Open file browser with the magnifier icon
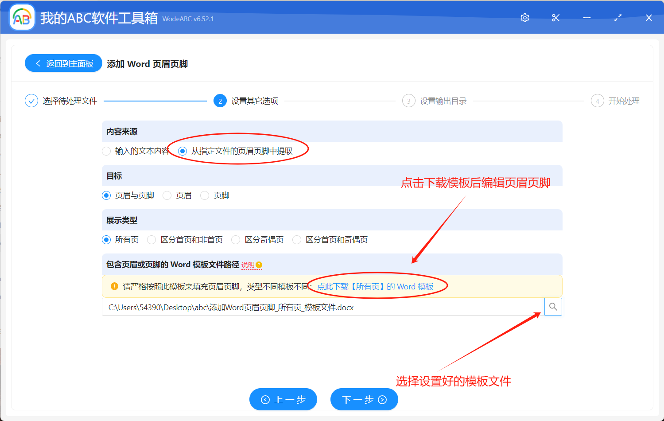 553,306
